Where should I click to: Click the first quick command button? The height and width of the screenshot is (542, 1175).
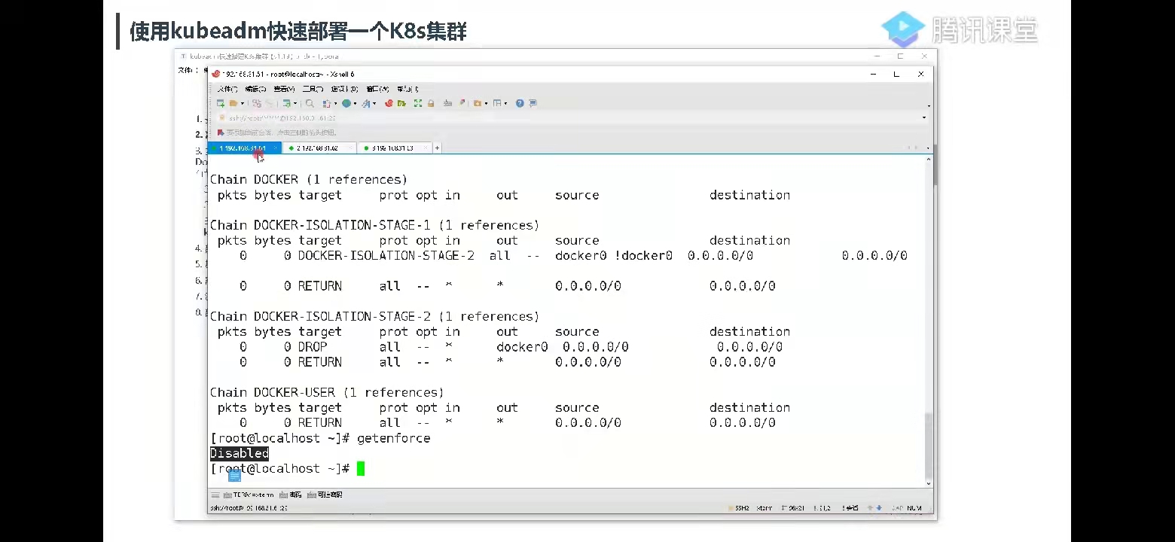(249, 495)
